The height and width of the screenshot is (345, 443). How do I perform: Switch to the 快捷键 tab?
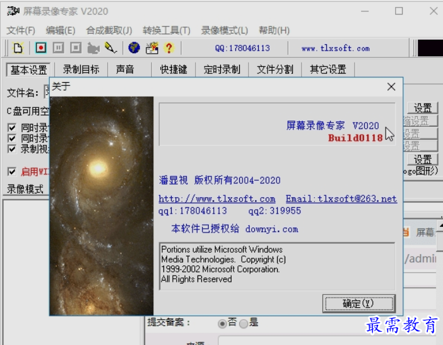tap(174, 70)
